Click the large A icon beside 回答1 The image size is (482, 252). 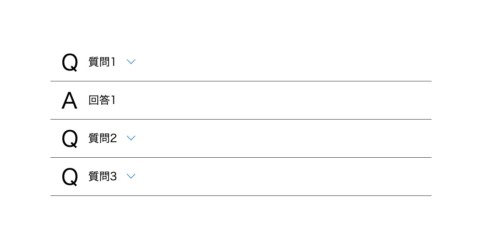coord(70,101)
